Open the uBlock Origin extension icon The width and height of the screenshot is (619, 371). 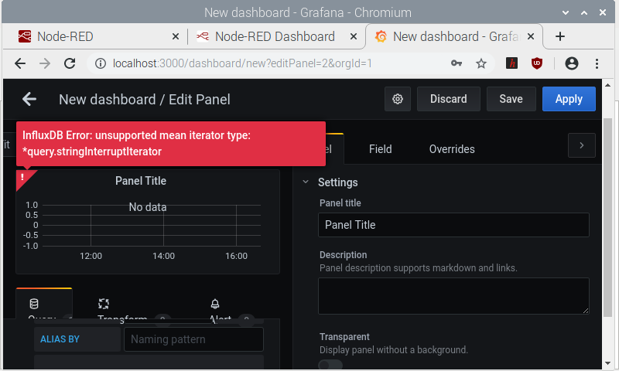[536, 63]
